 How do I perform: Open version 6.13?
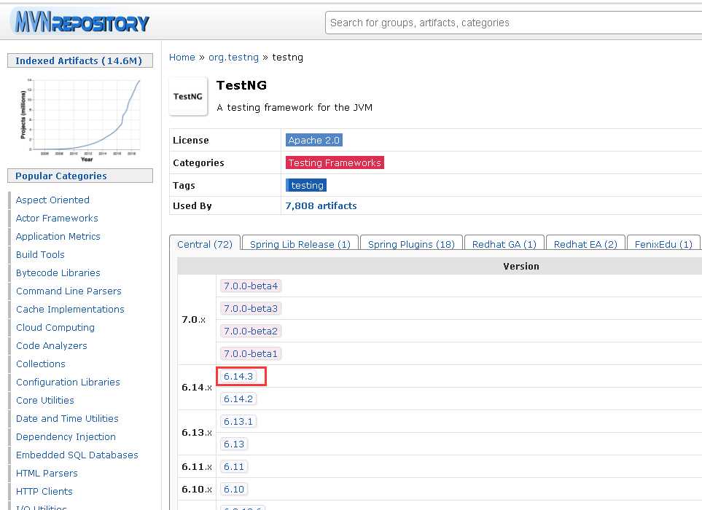coord(234,444)
